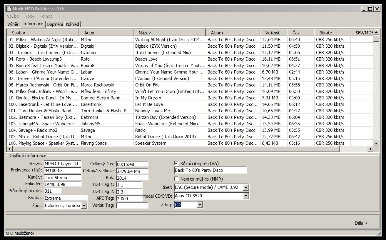Enable the Není to můj rip (NMR) checkbox
Image resolution: width=386 pixels, height=240 pixels.
coord(176,179)
